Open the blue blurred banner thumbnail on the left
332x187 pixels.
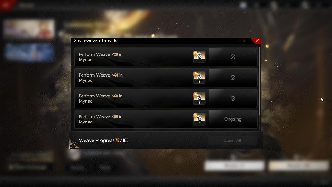(x=29, y=52)
